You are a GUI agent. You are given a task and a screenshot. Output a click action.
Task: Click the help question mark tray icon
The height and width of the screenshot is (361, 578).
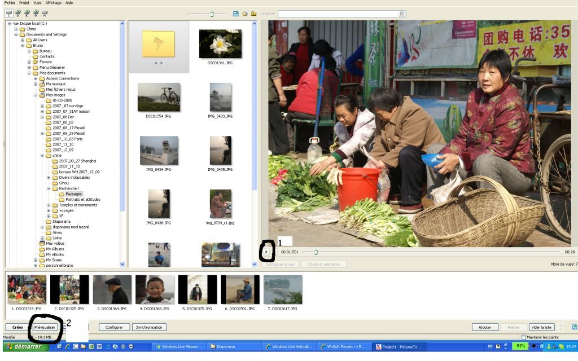click(498, 347)
